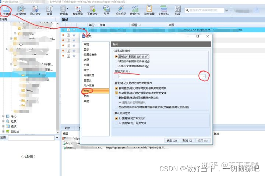Image resolution: width=265 pixels, height=176 pixels.
Task: Select 移动文件到附件文件夹 radio button
Action: point(116,61)
